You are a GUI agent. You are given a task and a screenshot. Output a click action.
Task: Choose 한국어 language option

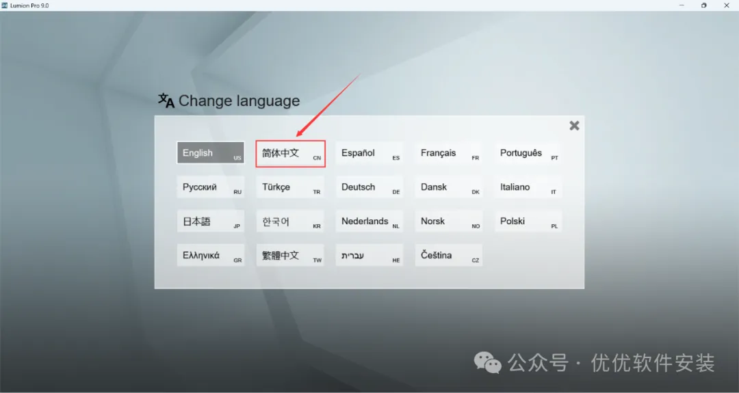290,221
